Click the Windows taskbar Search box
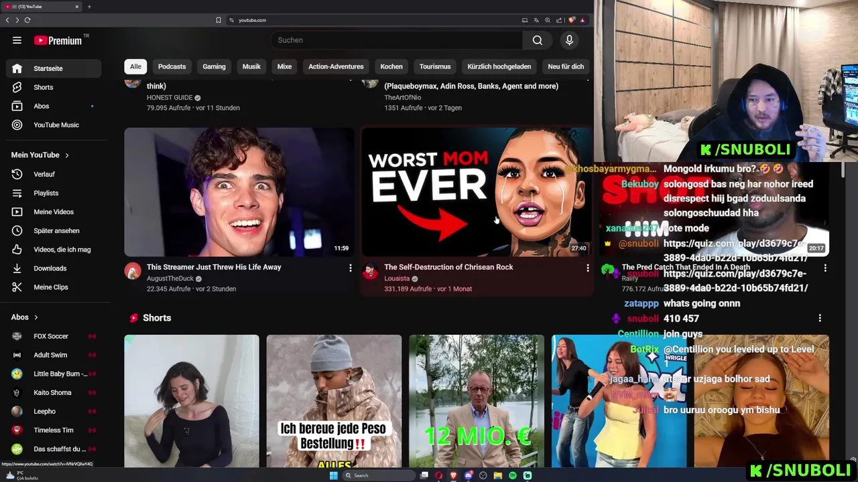This screenshot has height=482, width=858. (379, 475)
